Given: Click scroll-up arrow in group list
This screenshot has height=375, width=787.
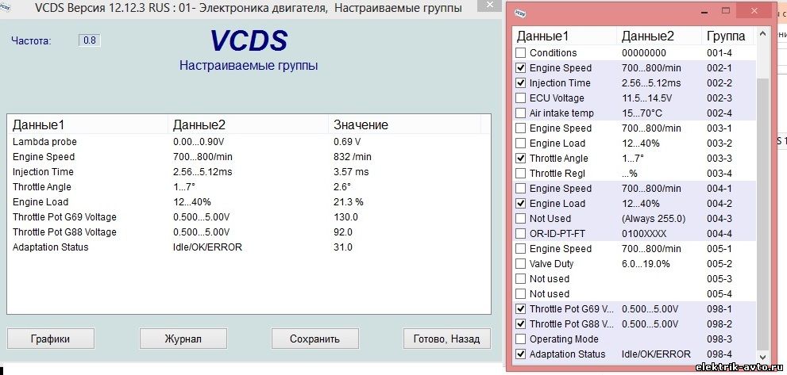Looking at the screenshot, I should tap(762, 35).
